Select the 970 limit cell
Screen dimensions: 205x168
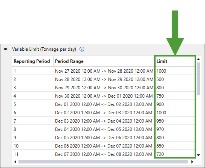click(x=175, y=129)
